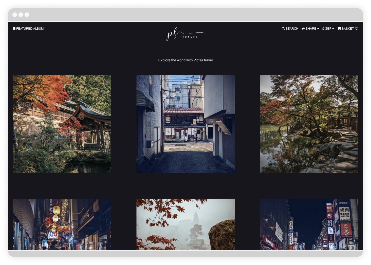Click the second window control dot
The width and height of the screenshot is (371, 265).
coord(21,15)
